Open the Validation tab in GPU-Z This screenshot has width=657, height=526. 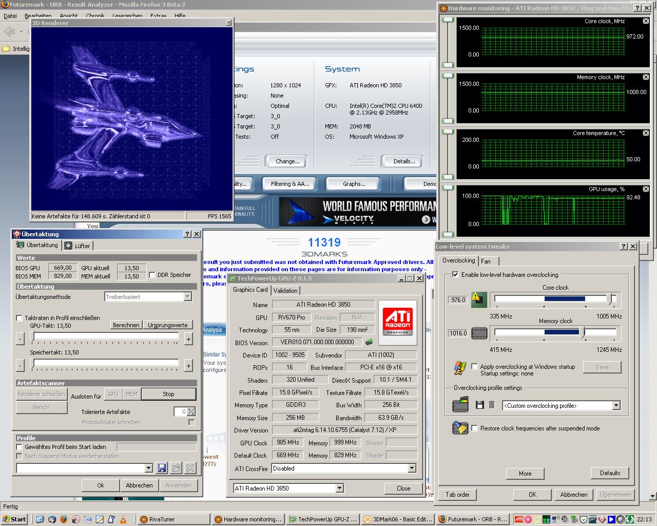(x=285, y=291)
